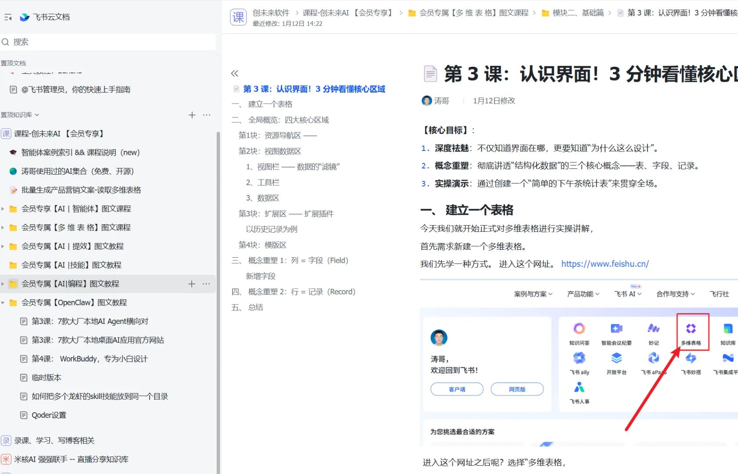Click the page icon beside the document title

pyautogui.click(x=430, y=74)
